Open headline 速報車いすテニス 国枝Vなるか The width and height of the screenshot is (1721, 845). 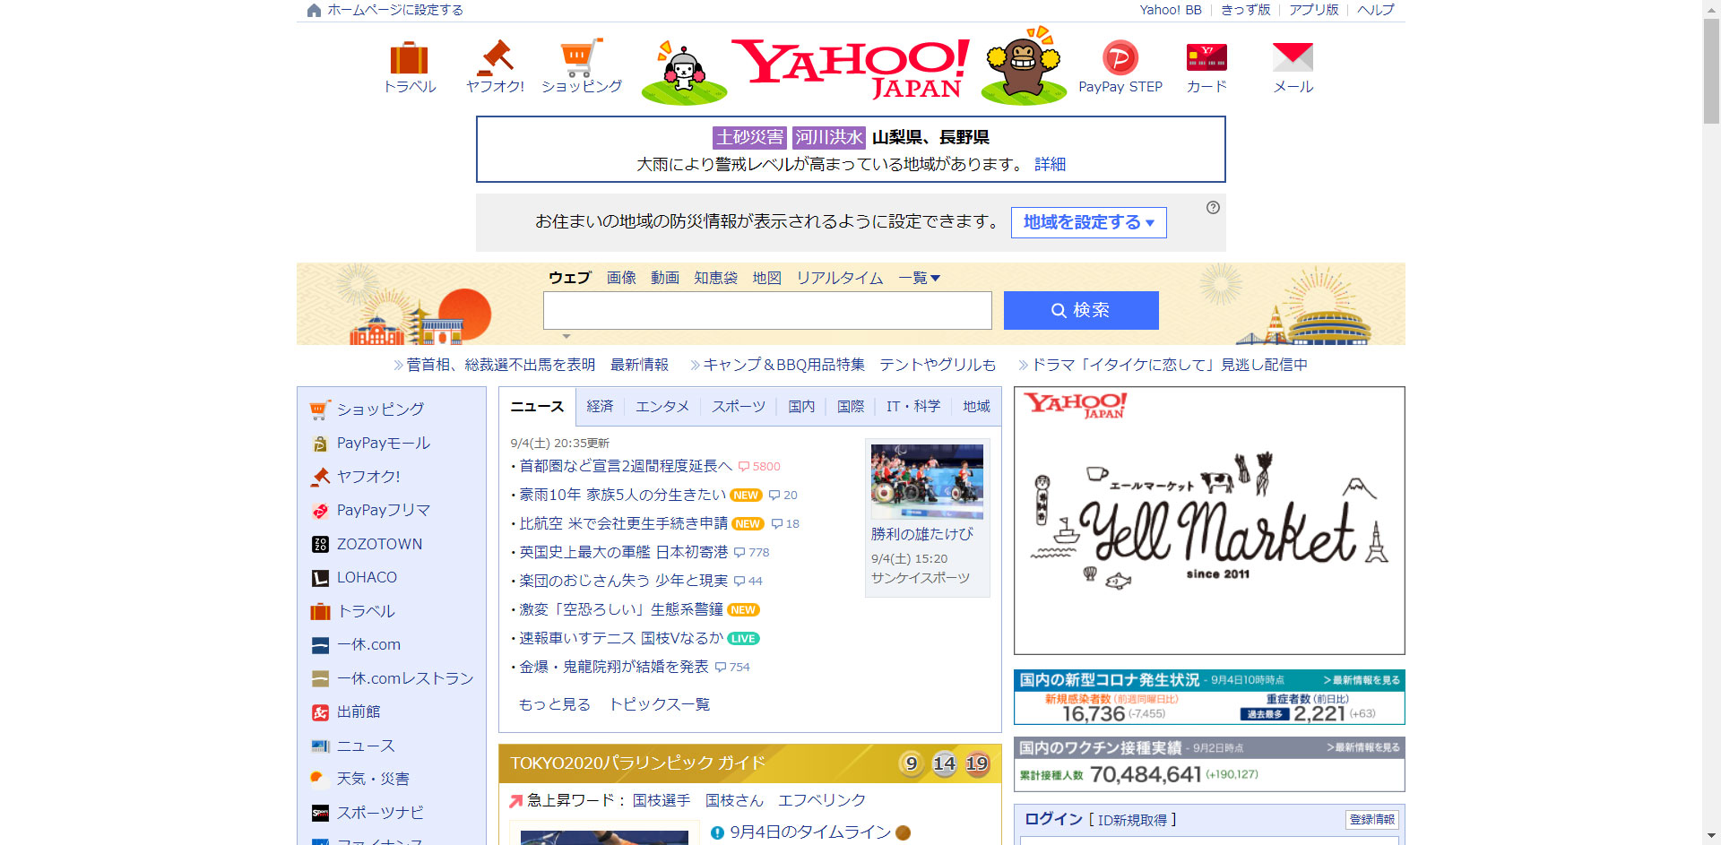coord(621,638)
